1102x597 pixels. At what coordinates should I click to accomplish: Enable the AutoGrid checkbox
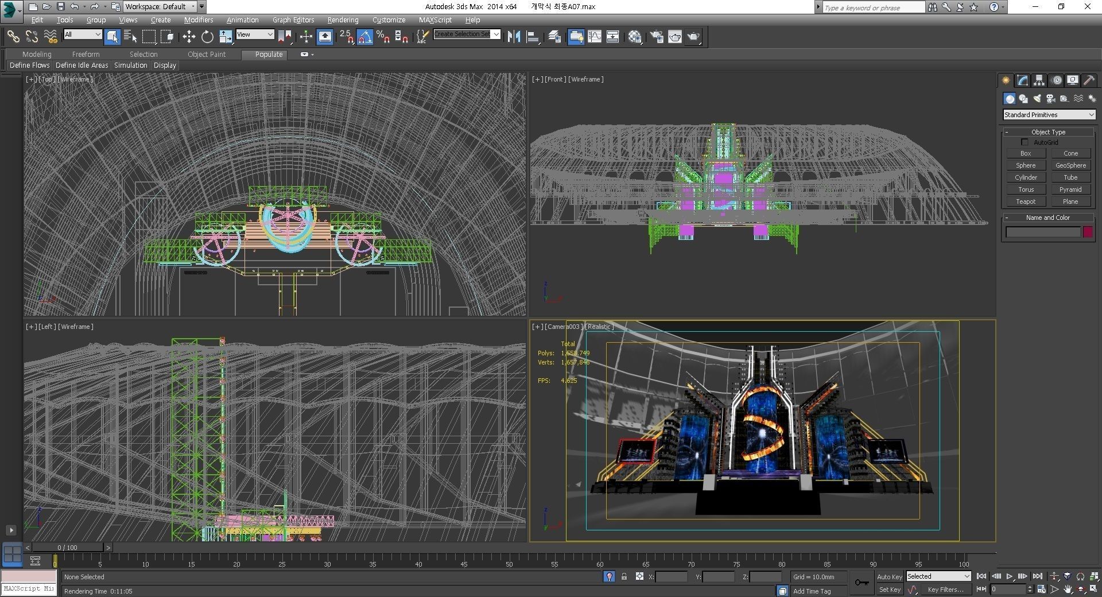point(1025,142)
